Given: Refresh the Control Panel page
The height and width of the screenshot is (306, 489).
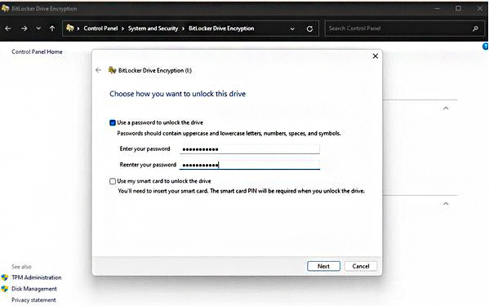Looking at the screenshot, I should (309, 29).
